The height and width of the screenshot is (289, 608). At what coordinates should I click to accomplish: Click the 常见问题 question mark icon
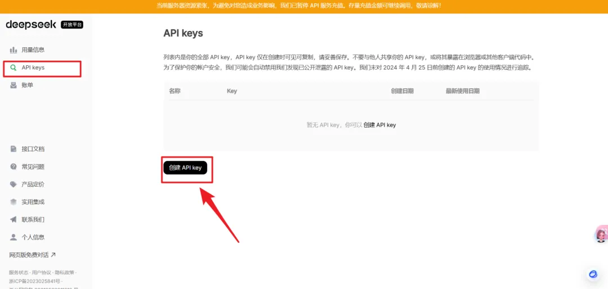tap(14, 167)
